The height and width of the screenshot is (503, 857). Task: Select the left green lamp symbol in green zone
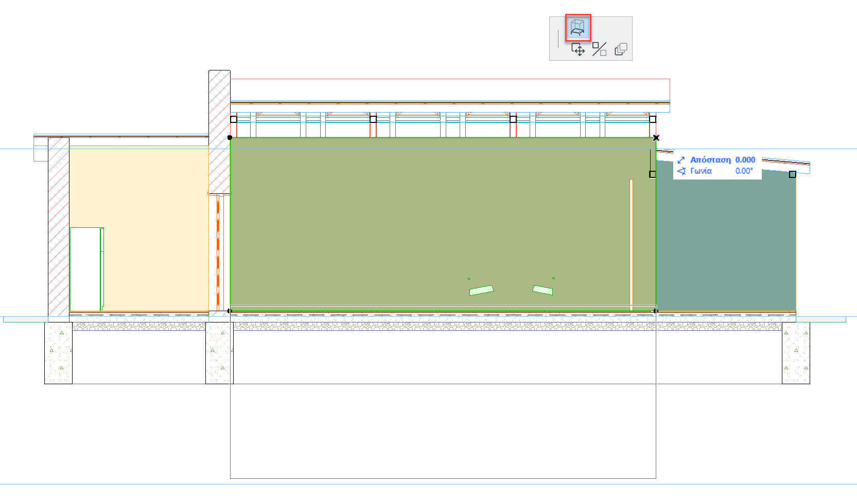click(481, 291)
